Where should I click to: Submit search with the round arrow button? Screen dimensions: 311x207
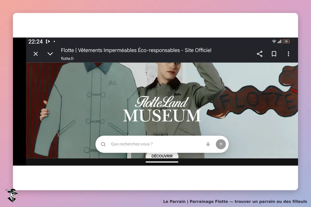pyautogui.click(x=221, y=144)
